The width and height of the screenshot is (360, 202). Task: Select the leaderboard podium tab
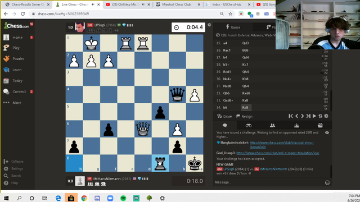[296, 125]
